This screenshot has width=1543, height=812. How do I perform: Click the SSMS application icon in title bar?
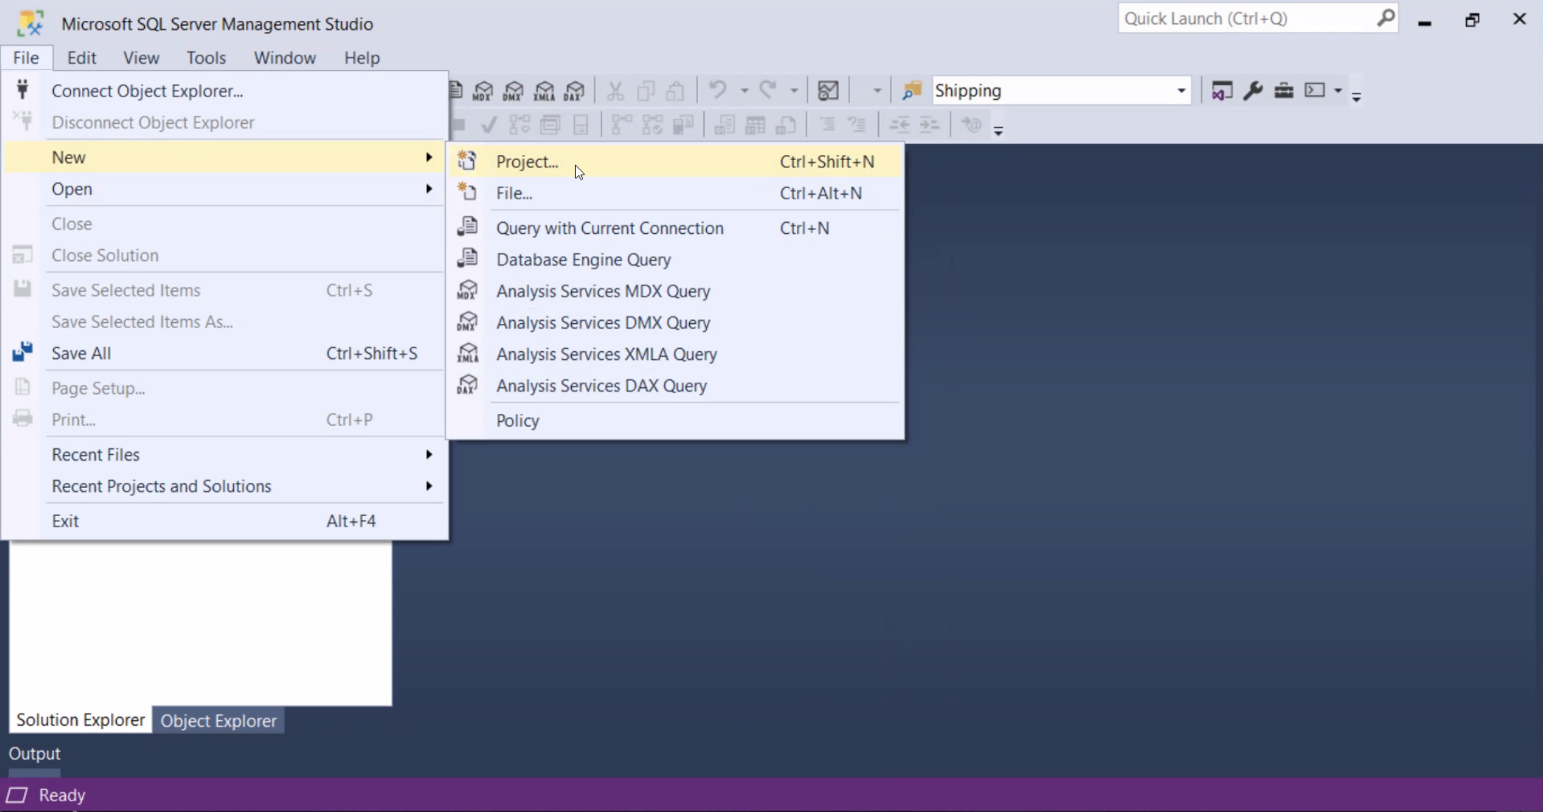(30, 23)
